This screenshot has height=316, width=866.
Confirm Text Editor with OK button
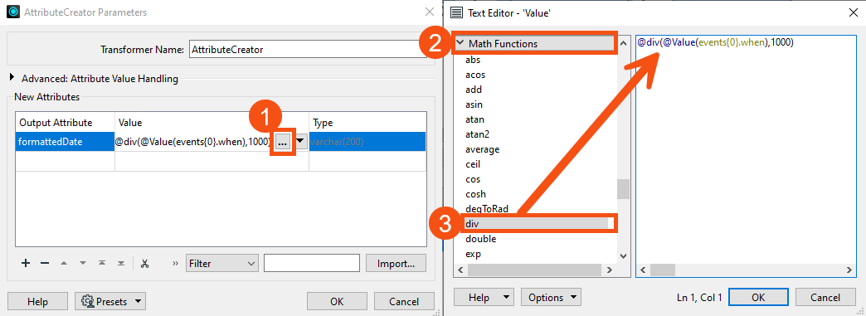pyautogui.click(x=758, y=297)
